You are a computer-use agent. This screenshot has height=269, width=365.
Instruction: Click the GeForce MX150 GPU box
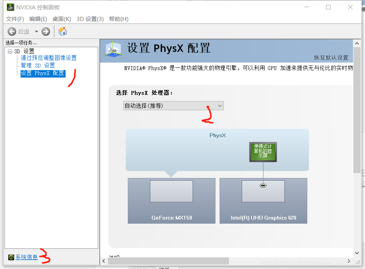172,201
